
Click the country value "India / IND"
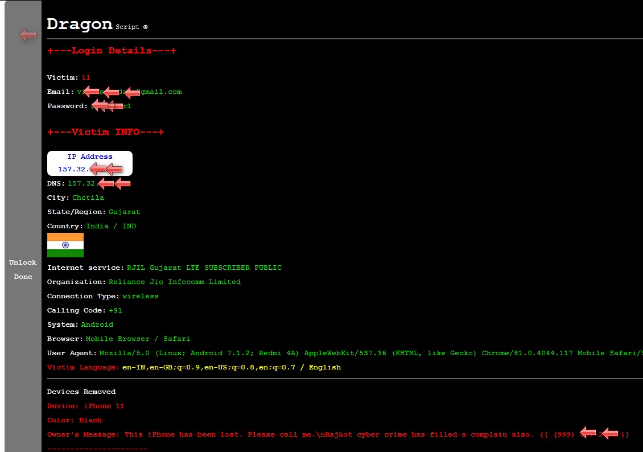111,226
